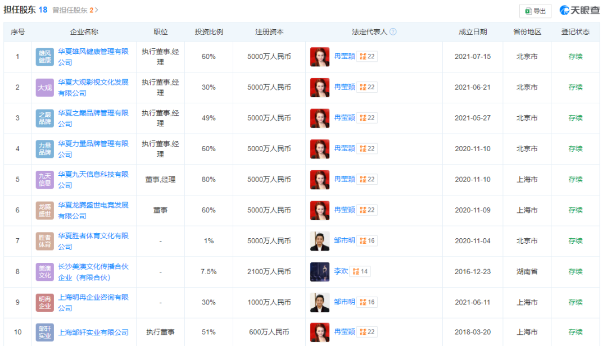
Task: Click the 大观 company logo icon
Action: pyautogui.click(x=44, y=88)
